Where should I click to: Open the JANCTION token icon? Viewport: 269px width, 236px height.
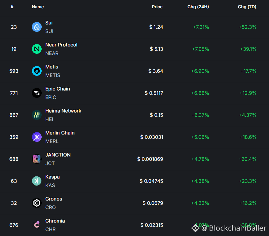click(37, 159)
